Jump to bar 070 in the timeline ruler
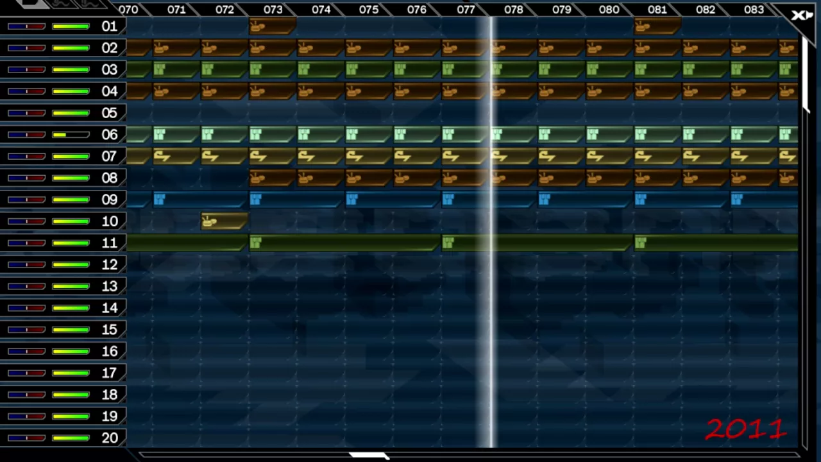Image resolution: width=821 pixels, height=462 pixels. click(128, 10)
